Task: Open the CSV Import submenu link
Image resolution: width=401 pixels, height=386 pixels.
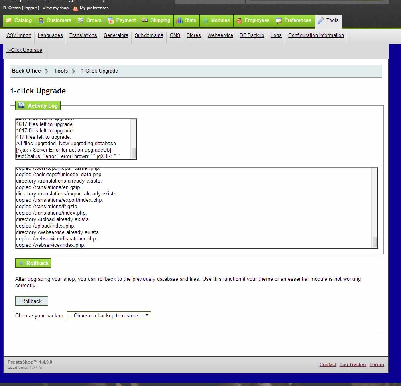Action: coord(19,35)
